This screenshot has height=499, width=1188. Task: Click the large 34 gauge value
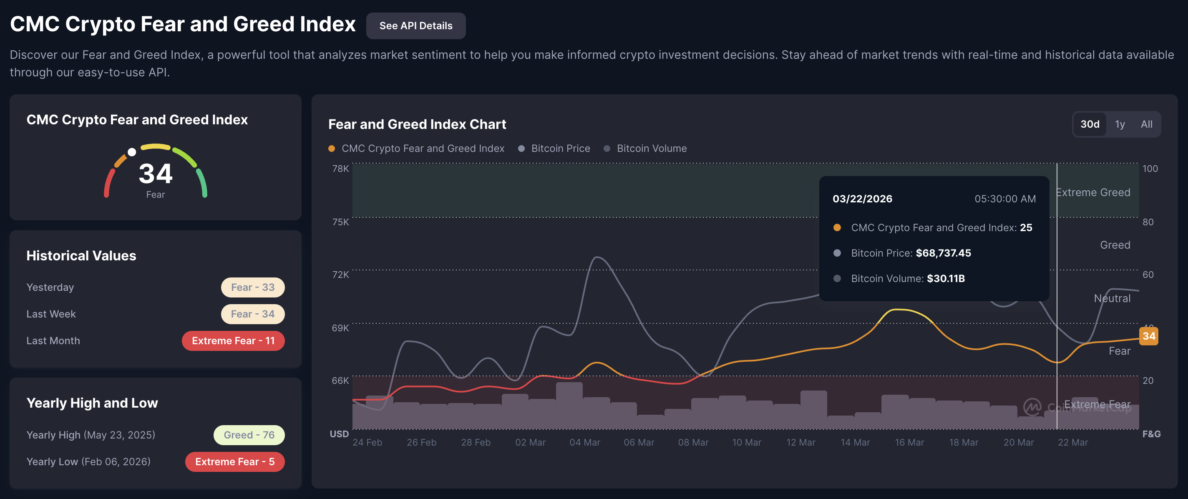[156, 174]
